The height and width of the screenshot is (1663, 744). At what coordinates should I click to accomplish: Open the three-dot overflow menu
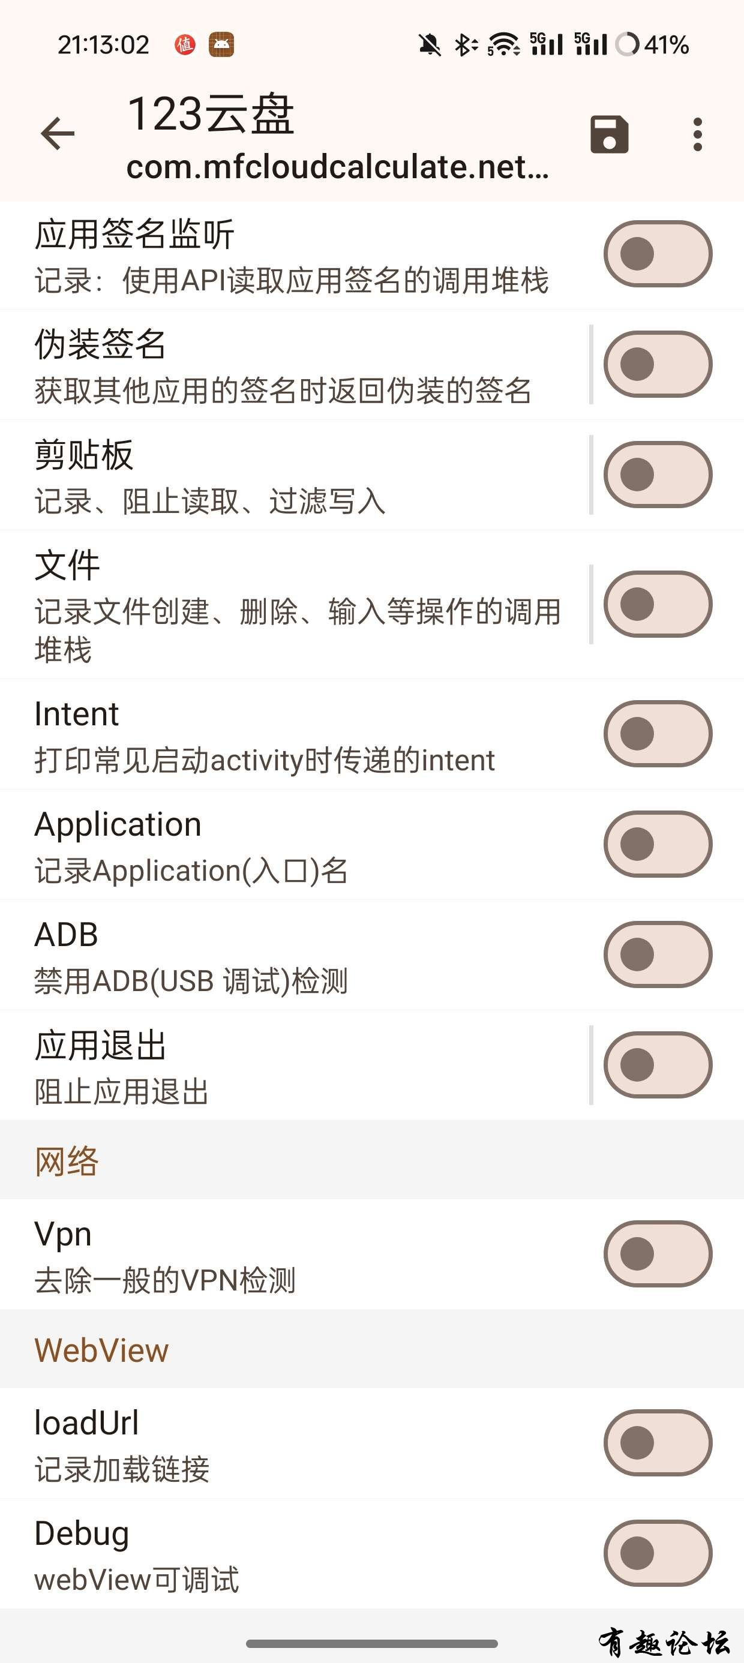click(697, 134)
